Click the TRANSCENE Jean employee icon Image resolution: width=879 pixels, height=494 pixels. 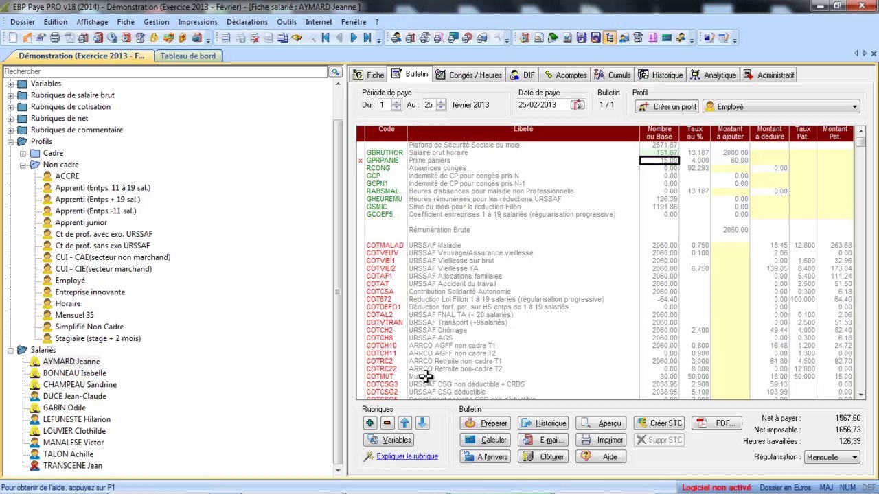[35, 466]
